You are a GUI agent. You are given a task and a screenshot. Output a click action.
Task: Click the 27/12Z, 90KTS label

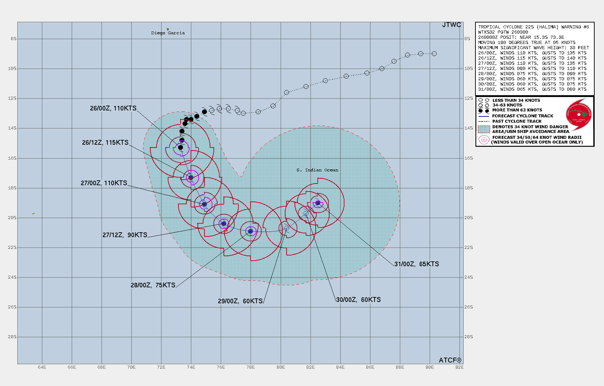coord(125,235)
